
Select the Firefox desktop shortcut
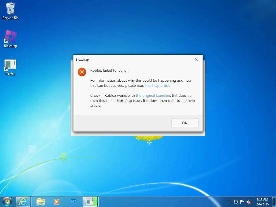[10, 68]
